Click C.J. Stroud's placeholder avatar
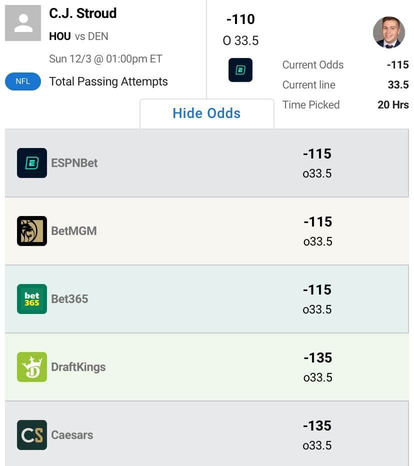The image size is (414, 466). 23,23
